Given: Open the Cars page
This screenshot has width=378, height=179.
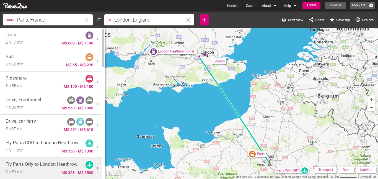Looking at the screenshot, I should (250, 6).
